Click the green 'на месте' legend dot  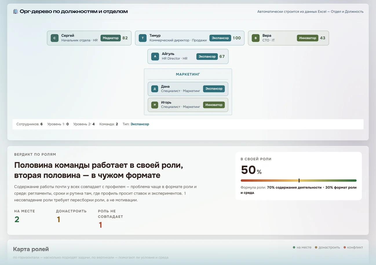pos(294,247)
